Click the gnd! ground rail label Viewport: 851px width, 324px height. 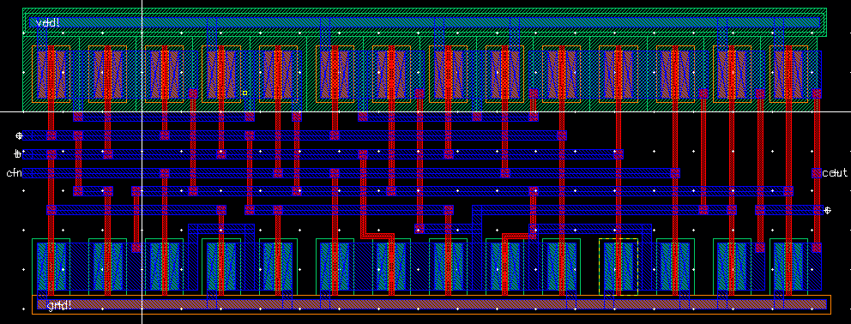click(59, 305)
